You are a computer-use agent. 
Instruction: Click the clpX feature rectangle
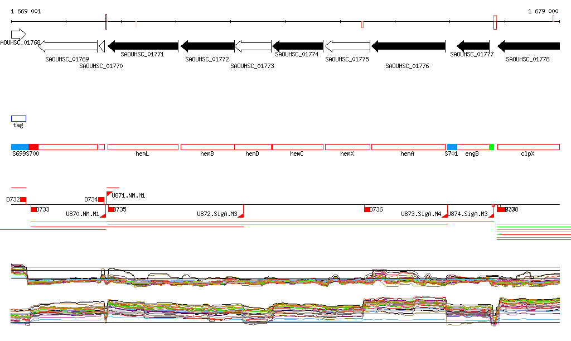point(529,147)
